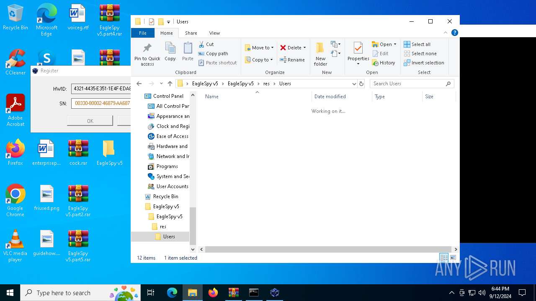Open Firefox from the taskbar
Image resolution: width=536 pixels, height=301 pixels.
[x=213, y=293]
